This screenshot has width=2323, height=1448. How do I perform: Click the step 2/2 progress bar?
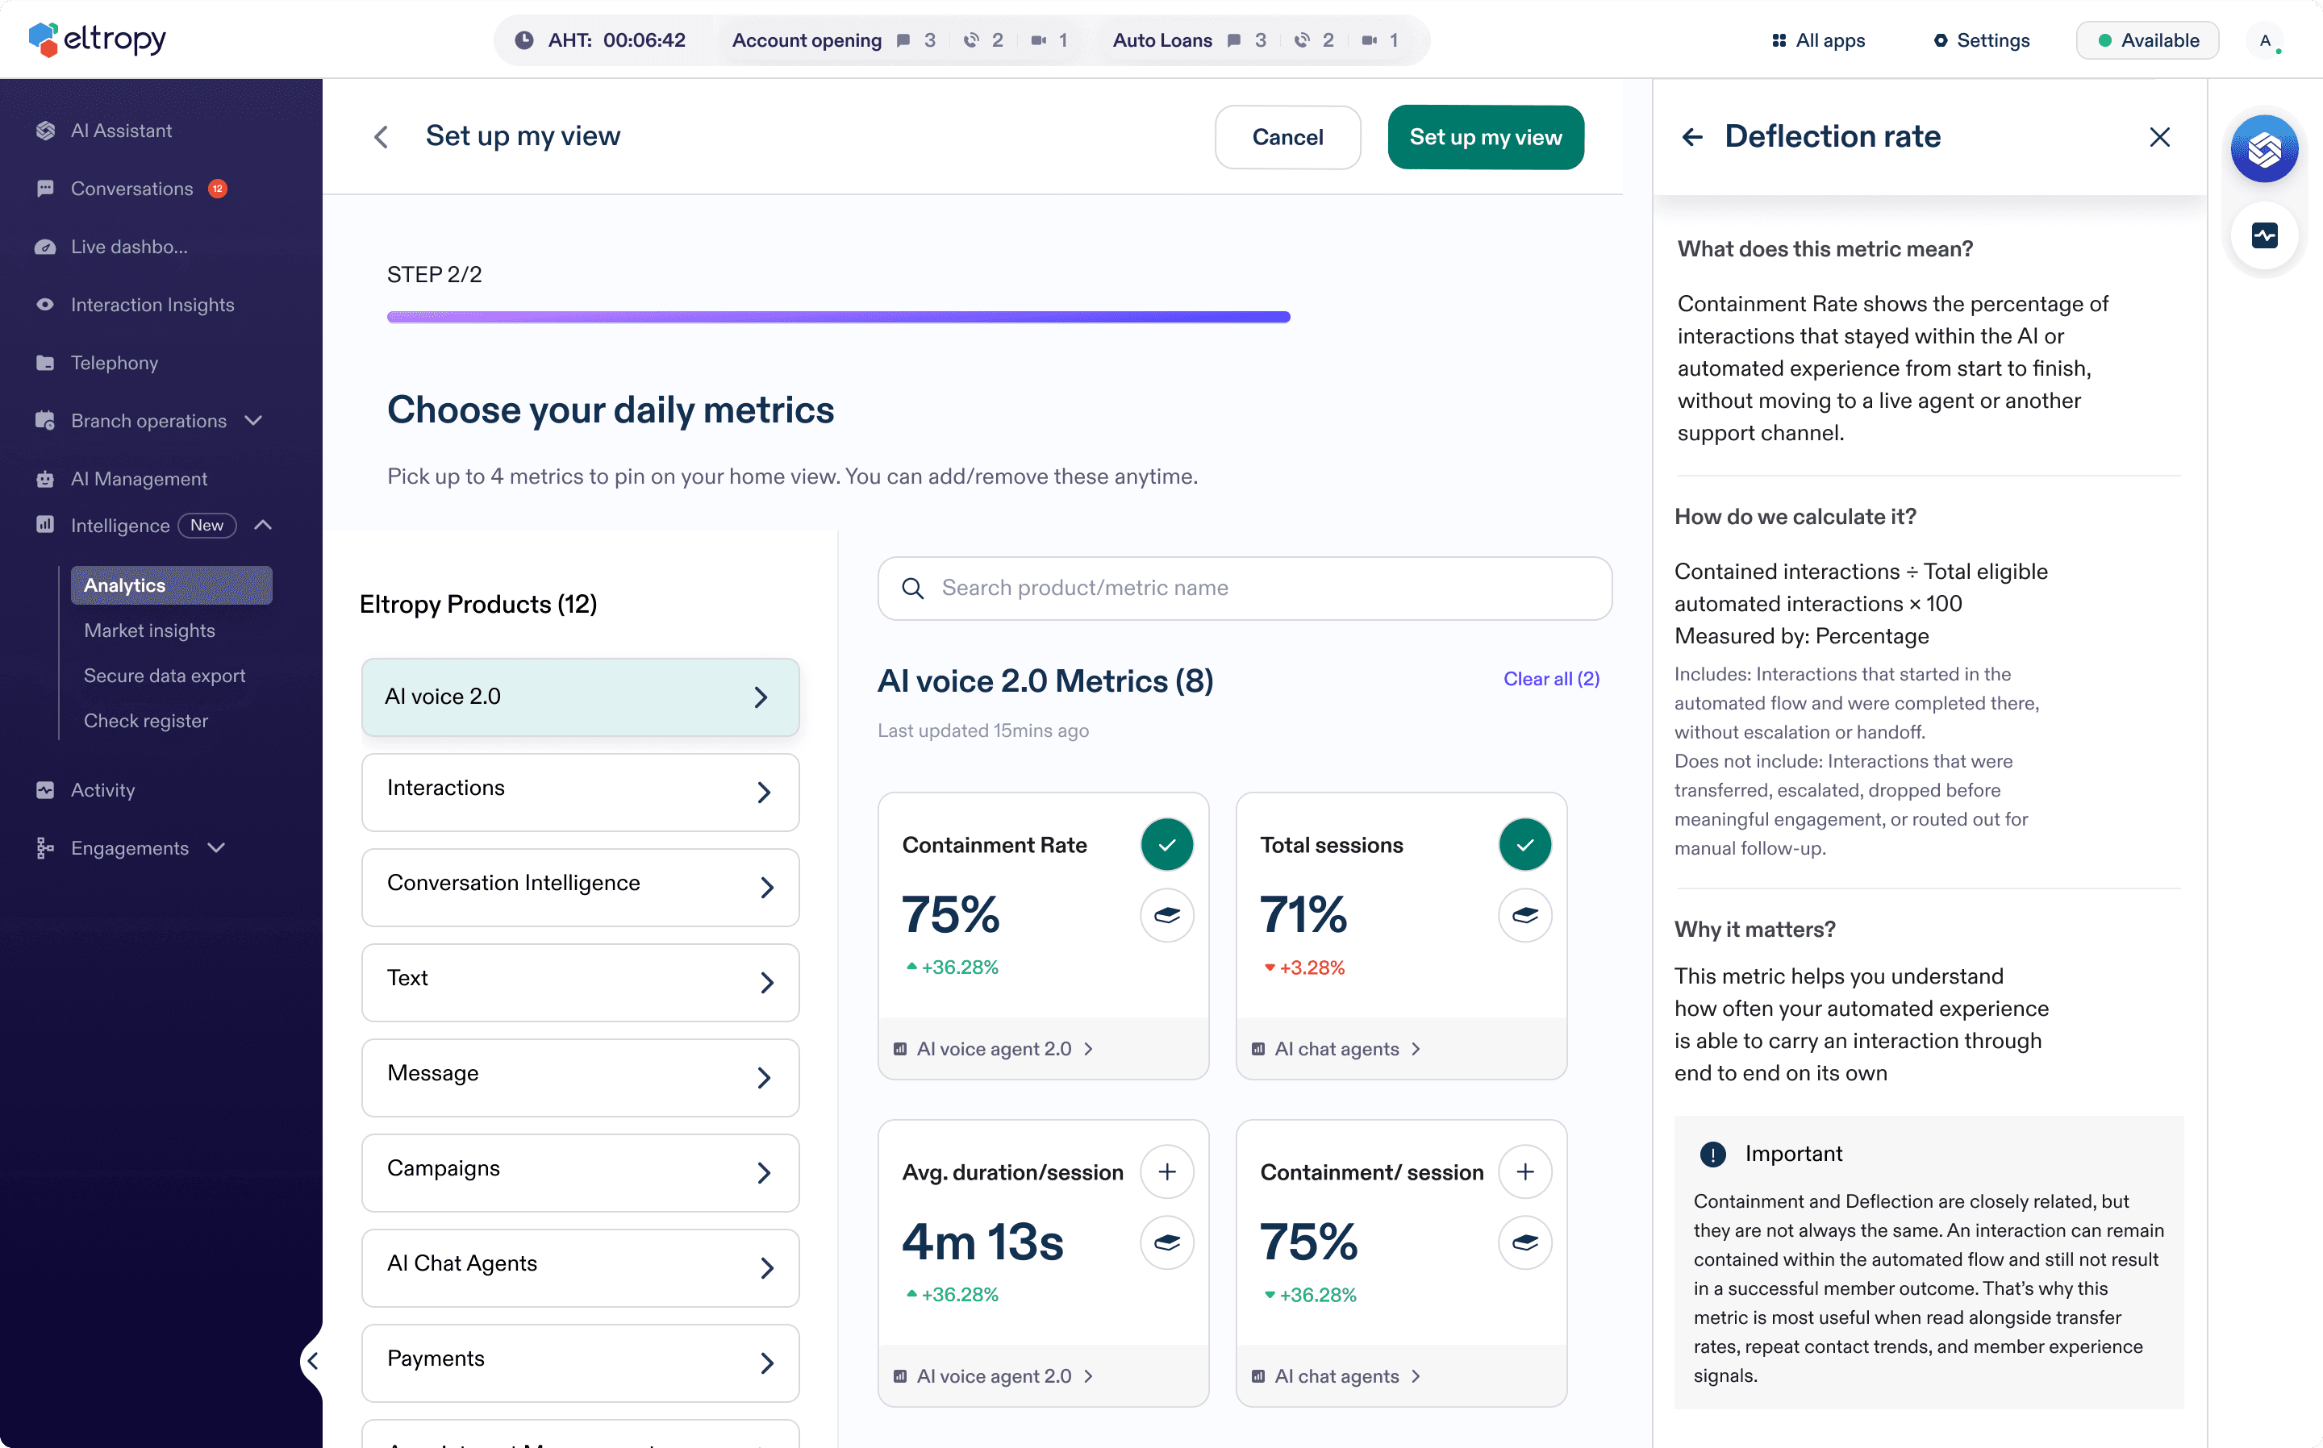click(x=838, y=317)
